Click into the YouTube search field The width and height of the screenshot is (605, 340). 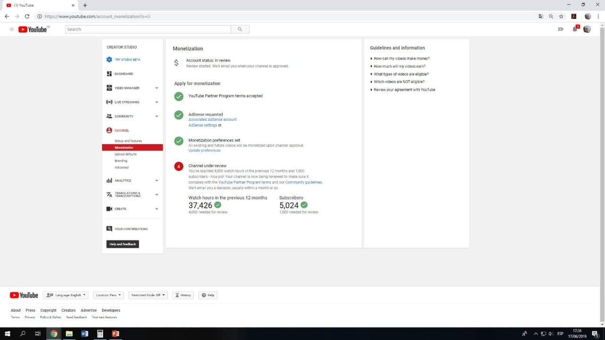[148, 29]
